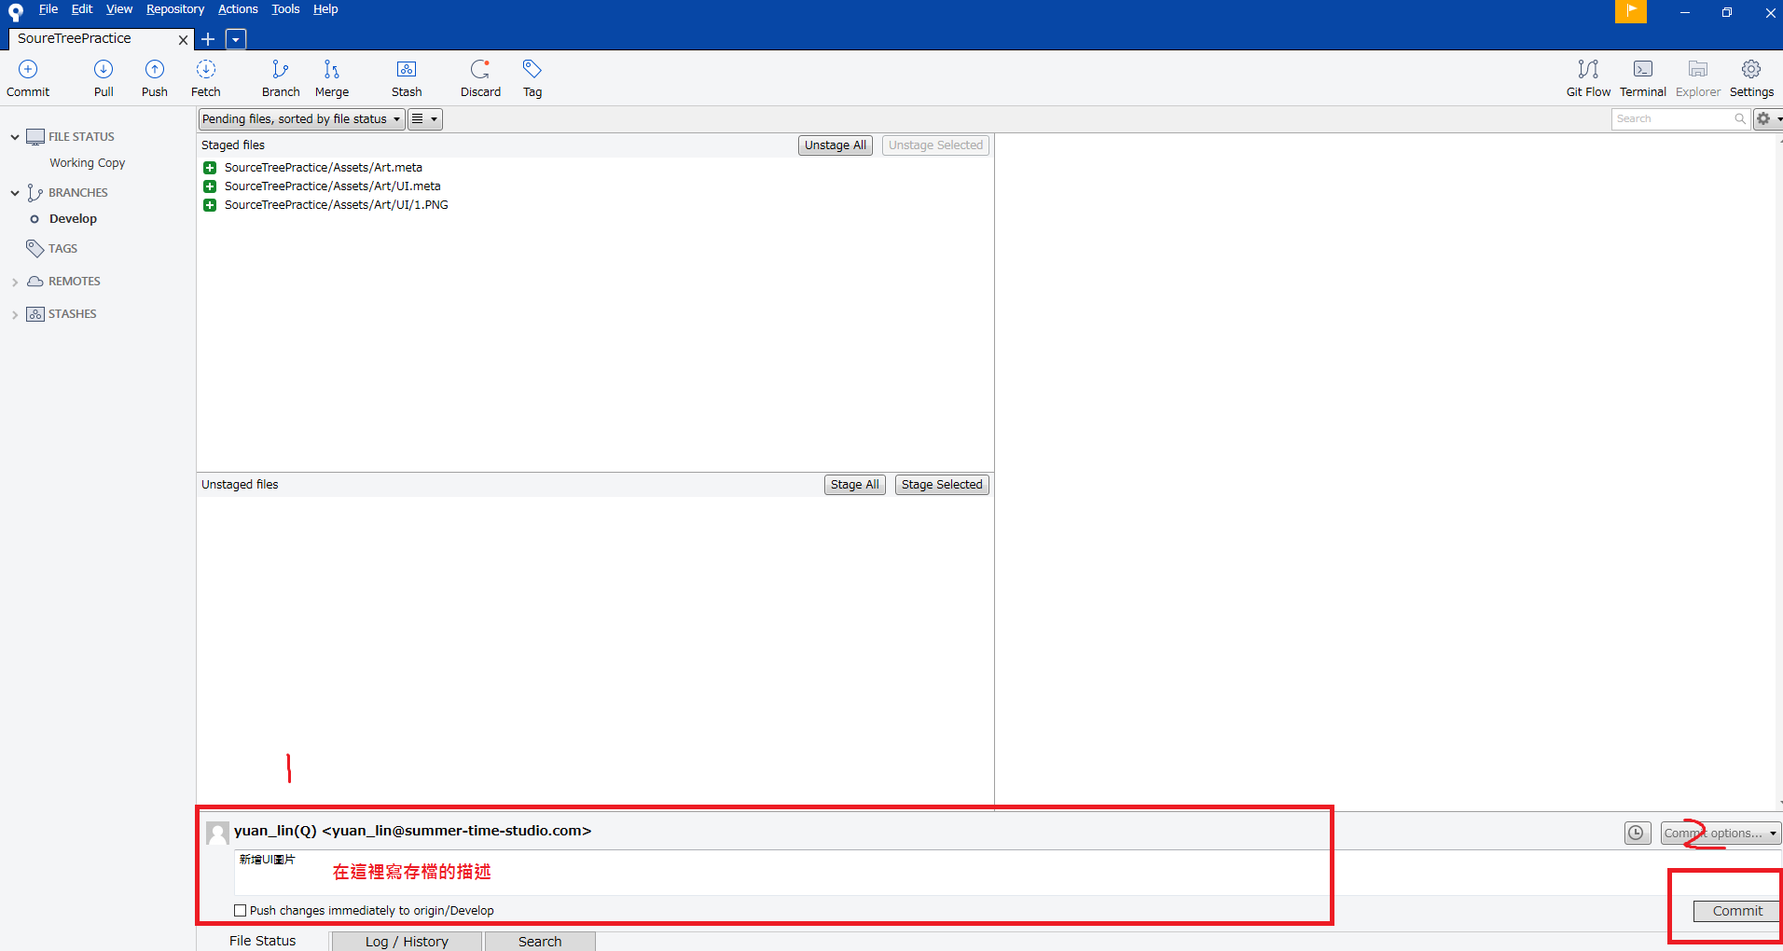
Task: Open Pending files sort dropdown
Action: (302, 119)
